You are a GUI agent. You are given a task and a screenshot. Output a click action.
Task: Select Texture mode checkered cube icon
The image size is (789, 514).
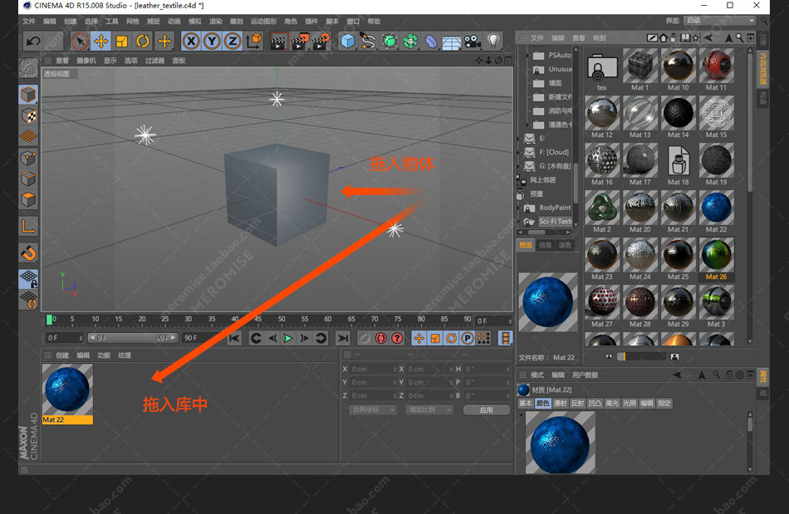click(x=29, y=115)
